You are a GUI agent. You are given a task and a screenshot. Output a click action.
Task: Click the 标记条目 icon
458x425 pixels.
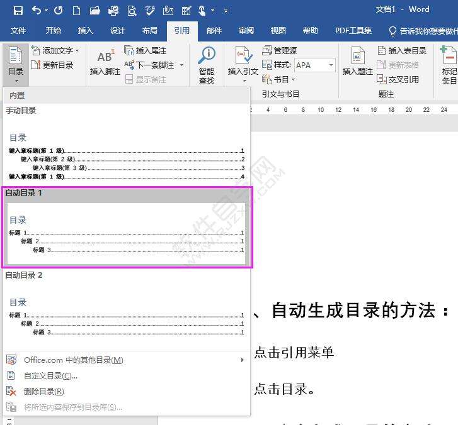click(449, 55)
